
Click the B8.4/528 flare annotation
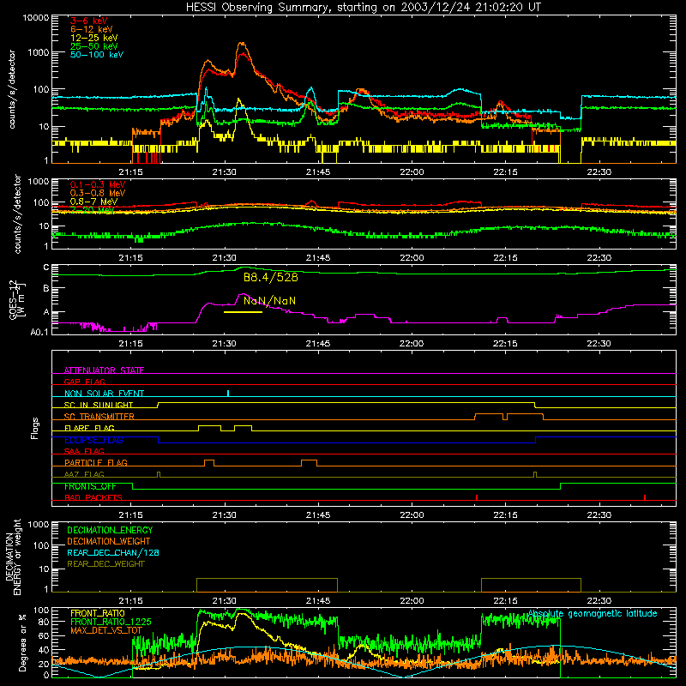tap(270, 277)
